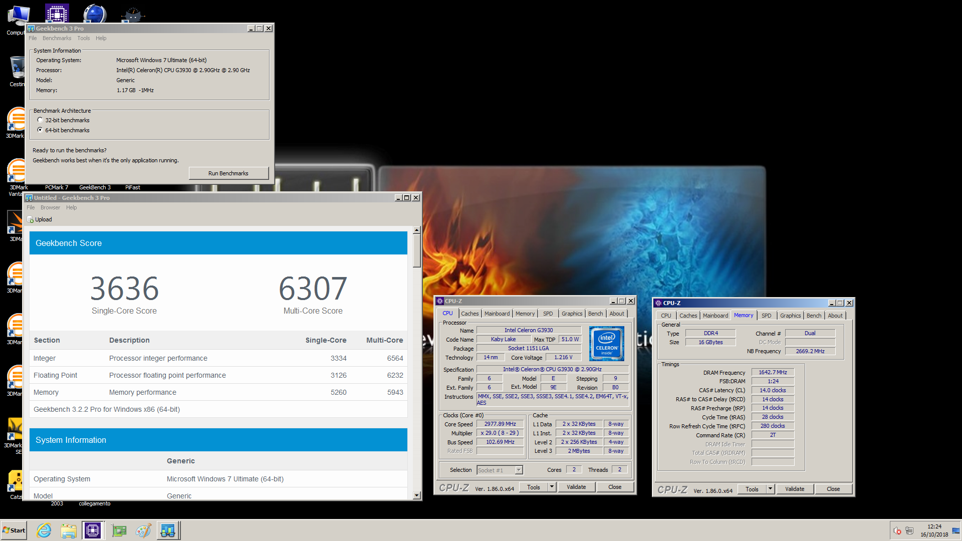Click Validate in CPU-Z Memory window
The width and height of the screenshot is (962, 541).
[x=795, y=489]
